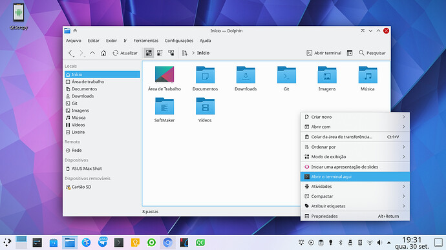
Task: Open the Qt Creator taskbar icon
Action: (x=200, y=243)
